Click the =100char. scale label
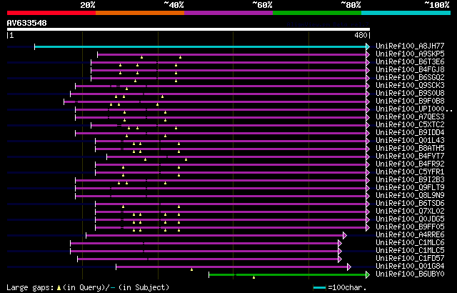The image size is (457, 293). tap(347, 288)
